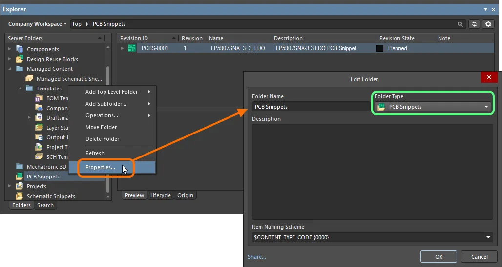
Task: Sort by Revision ID column header
Action: (148, 38)
